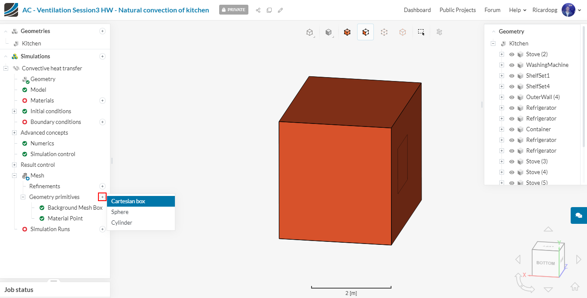Screen dimensions: 587x298
Task: Click the BOTTOM face of orientation cube
Action: 545,263
